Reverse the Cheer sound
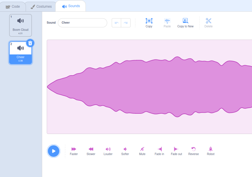The width and height of the screenshot is (252, 177). [193, 150]
